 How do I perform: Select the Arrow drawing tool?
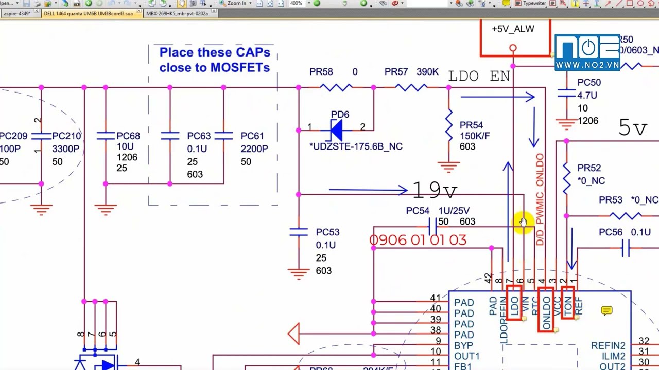[x=608, y=3]
